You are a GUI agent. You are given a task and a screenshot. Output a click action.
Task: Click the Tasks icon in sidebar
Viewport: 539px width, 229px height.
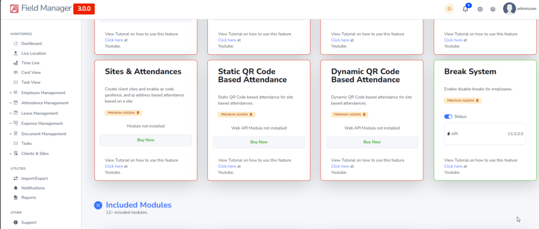point(15,143)
